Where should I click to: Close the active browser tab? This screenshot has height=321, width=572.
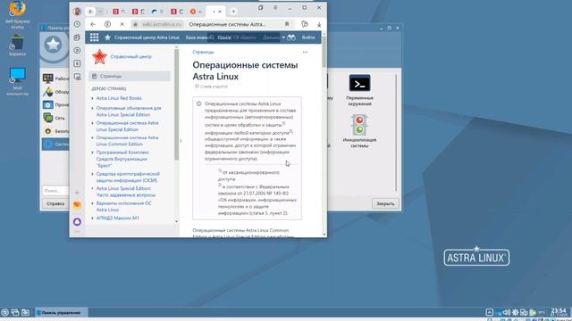pyautogui.click(x=220, y=12)
